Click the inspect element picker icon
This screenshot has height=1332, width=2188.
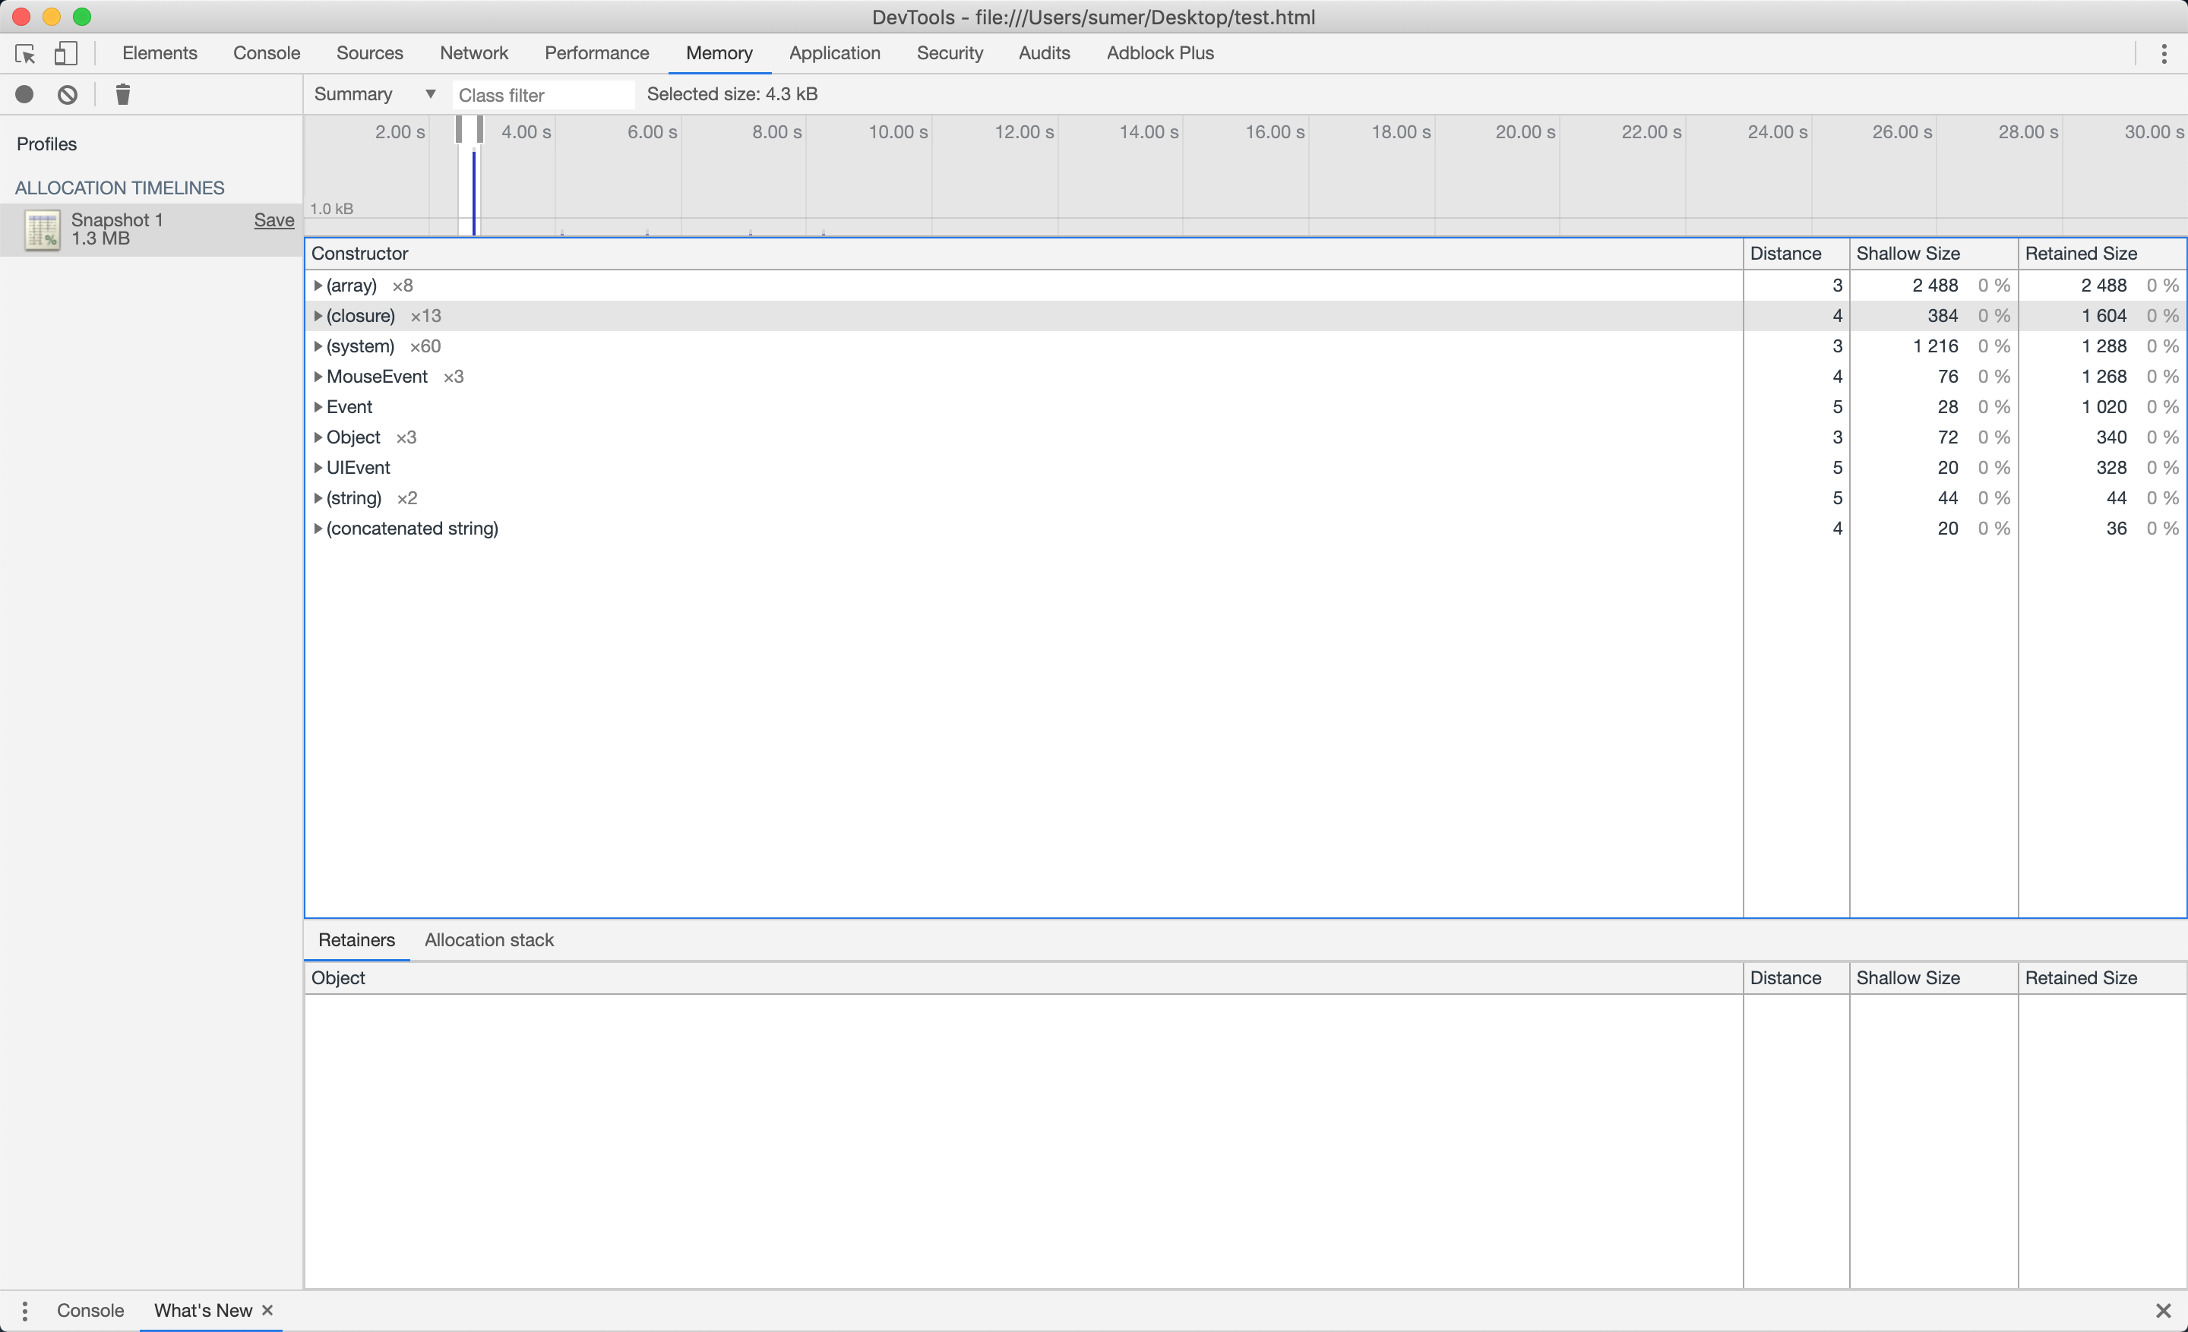[25, 54]
